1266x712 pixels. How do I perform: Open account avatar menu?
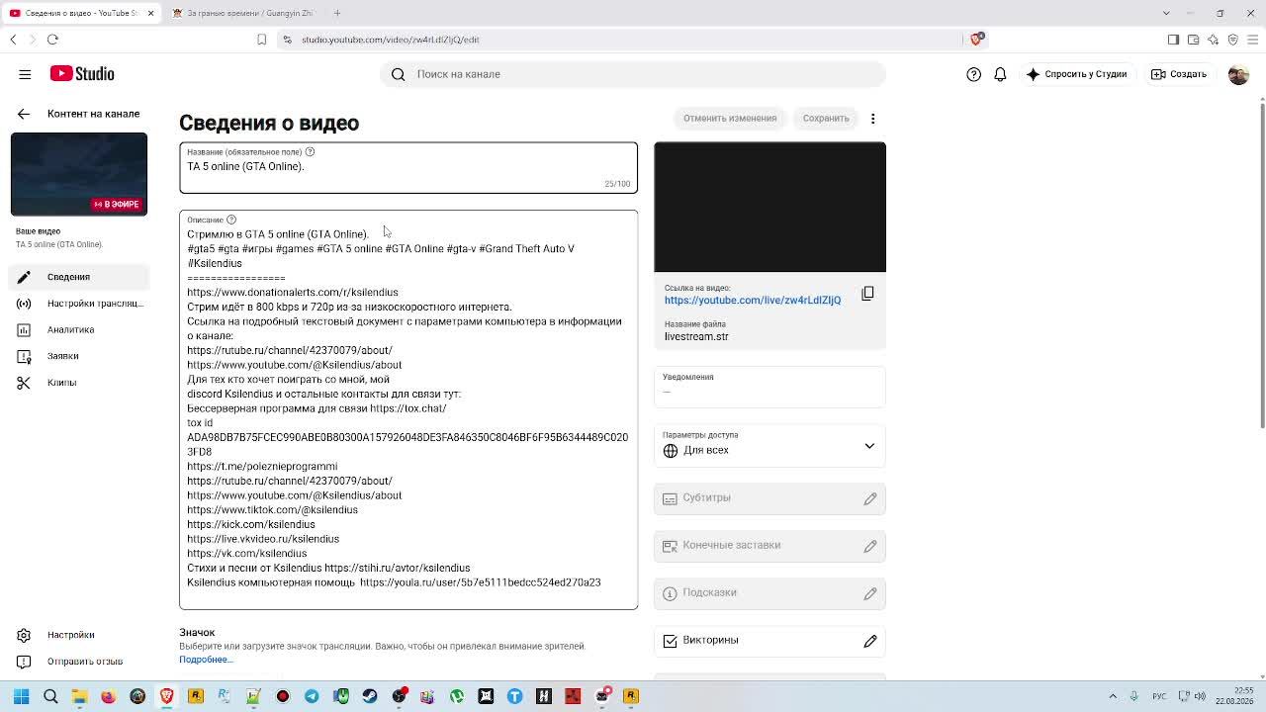(1238, 74)
